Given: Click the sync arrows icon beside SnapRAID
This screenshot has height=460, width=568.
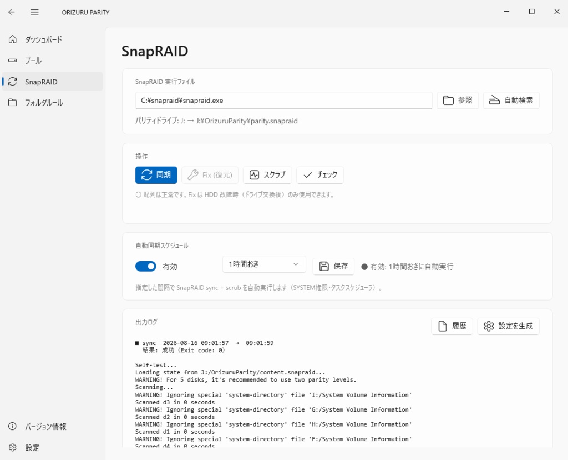Looking at the screenshot, I should 13,82.
